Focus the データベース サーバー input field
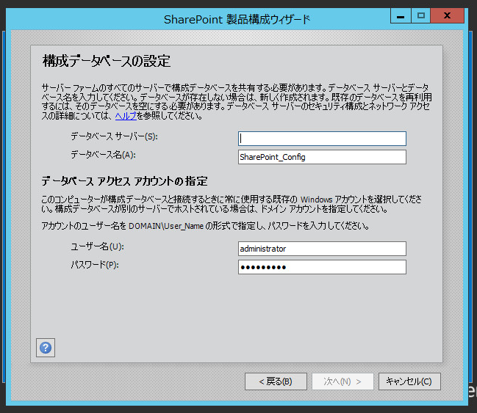Screen dimensions: 477x413 point(322,139)
